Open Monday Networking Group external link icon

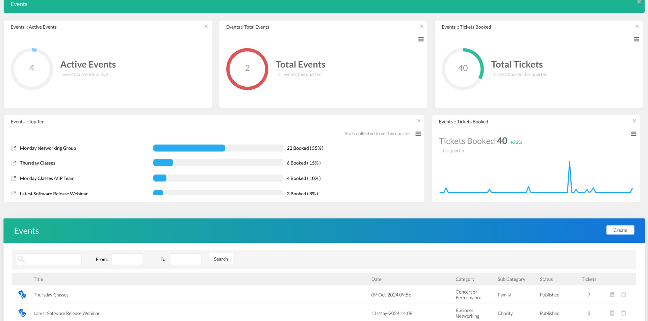click(14, 148)
